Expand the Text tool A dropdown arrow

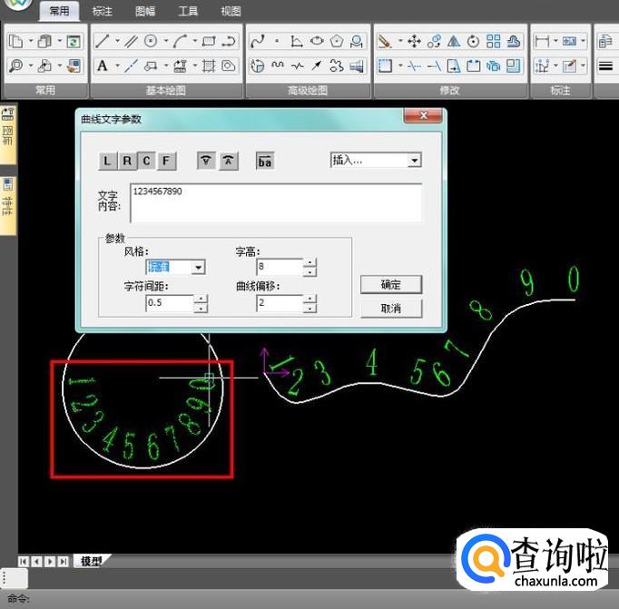click(118, 65)
